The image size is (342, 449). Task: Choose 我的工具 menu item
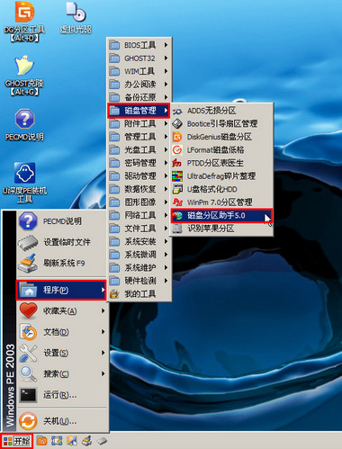[139, 294]
